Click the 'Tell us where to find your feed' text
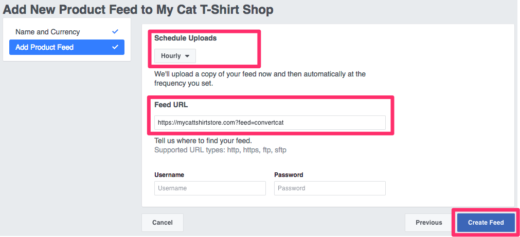The height and width of the screenshot is (237, 520). coord(203,141)
